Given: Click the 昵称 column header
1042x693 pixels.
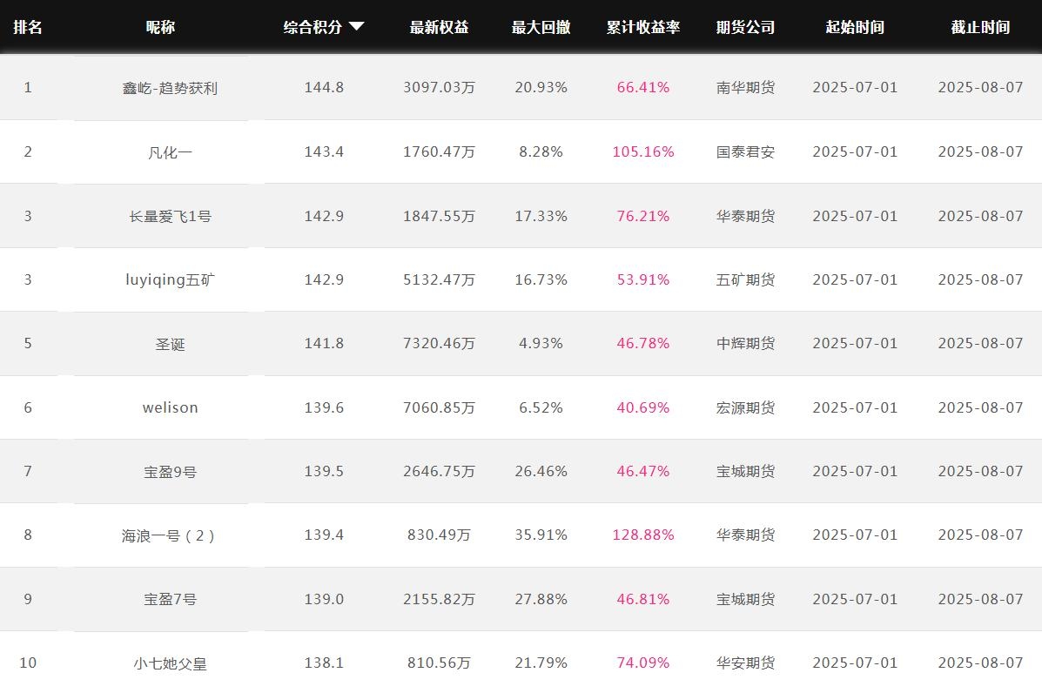Looking at the screenshot, I should [x=160, y=27].
